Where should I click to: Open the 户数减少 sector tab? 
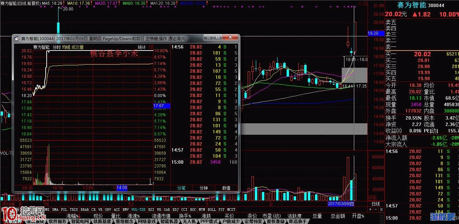coord(231,222)
